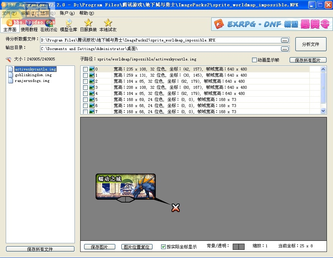Open the 模型仓库 model warehouse icon

68,25
